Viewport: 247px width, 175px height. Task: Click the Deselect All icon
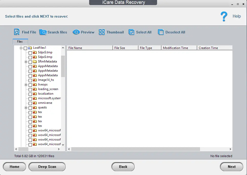[161, 32]
